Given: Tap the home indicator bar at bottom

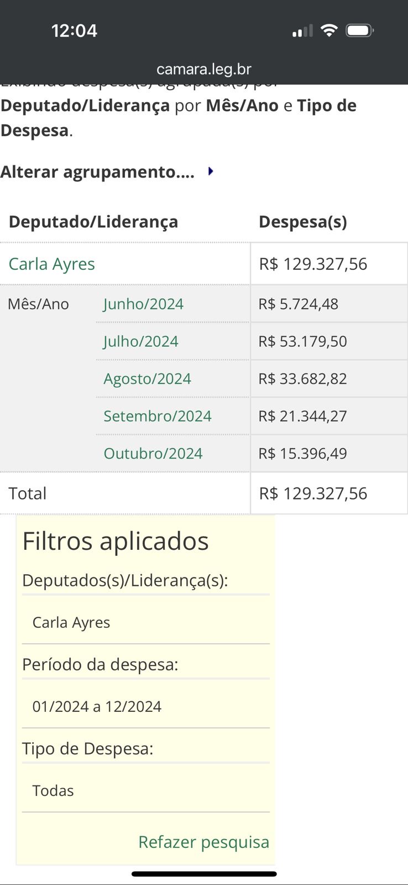Looking at the screenshot, I should [204, 874].
